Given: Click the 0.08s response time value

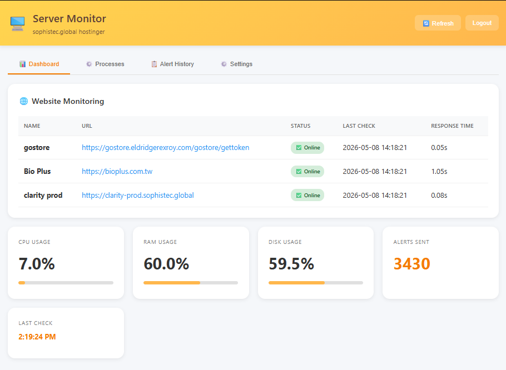Looking at the screenshot, I should (x=439, y=196).
